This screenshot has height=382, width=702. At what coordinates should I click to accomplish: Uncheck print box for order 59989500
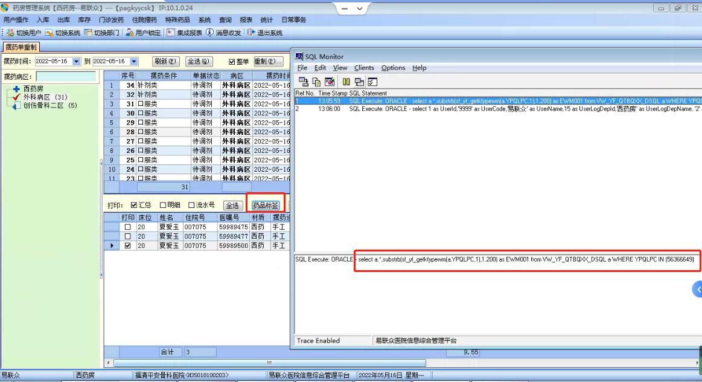(127, 245)
